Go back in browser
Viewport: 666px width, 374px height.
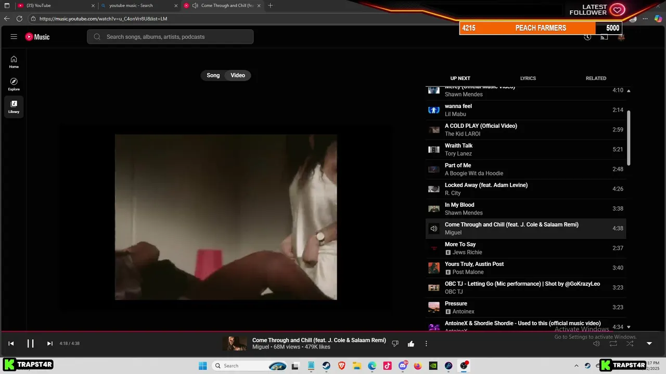7,19
